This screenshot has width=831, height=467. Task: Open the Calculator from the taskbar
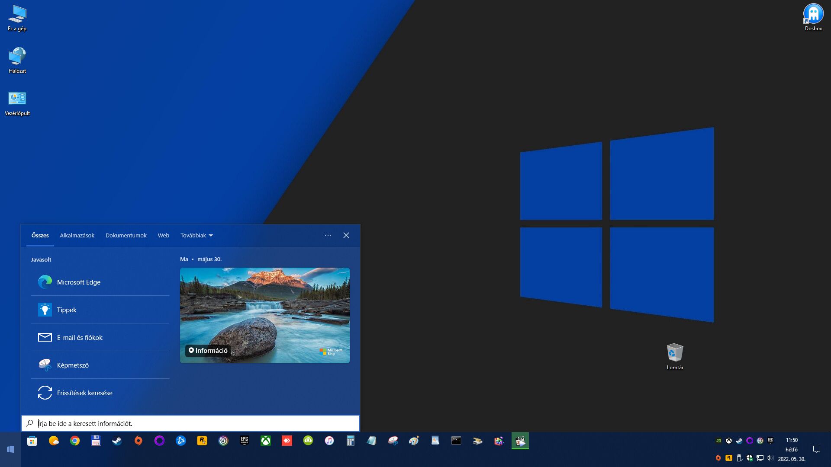(x=350, y=441)
